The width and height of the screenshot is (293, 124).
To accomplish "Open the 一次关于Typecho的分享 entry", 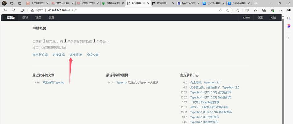I will tap(205, 102).
